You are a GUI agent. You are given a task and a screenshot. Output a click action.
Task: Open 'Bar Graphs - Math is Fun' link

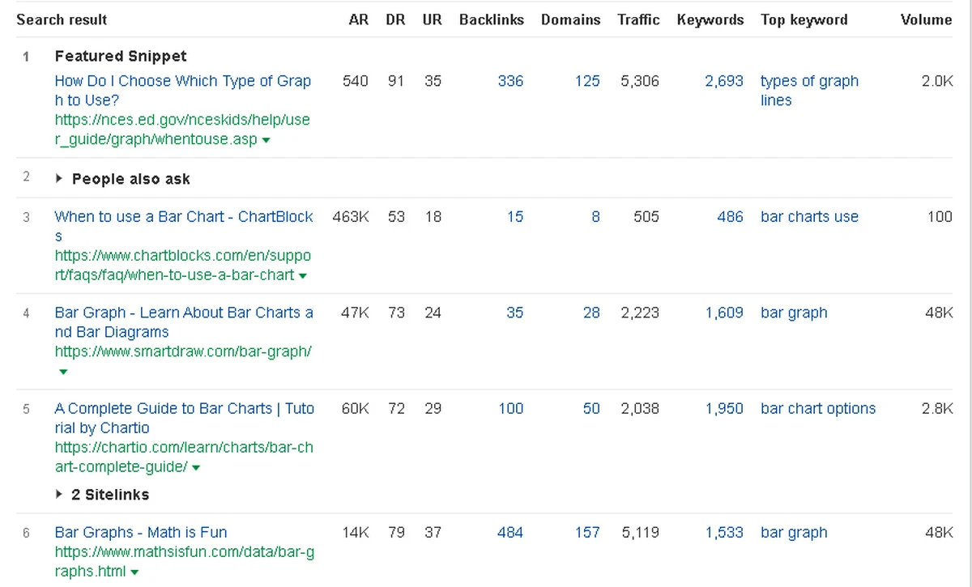[x=141, y=533]
